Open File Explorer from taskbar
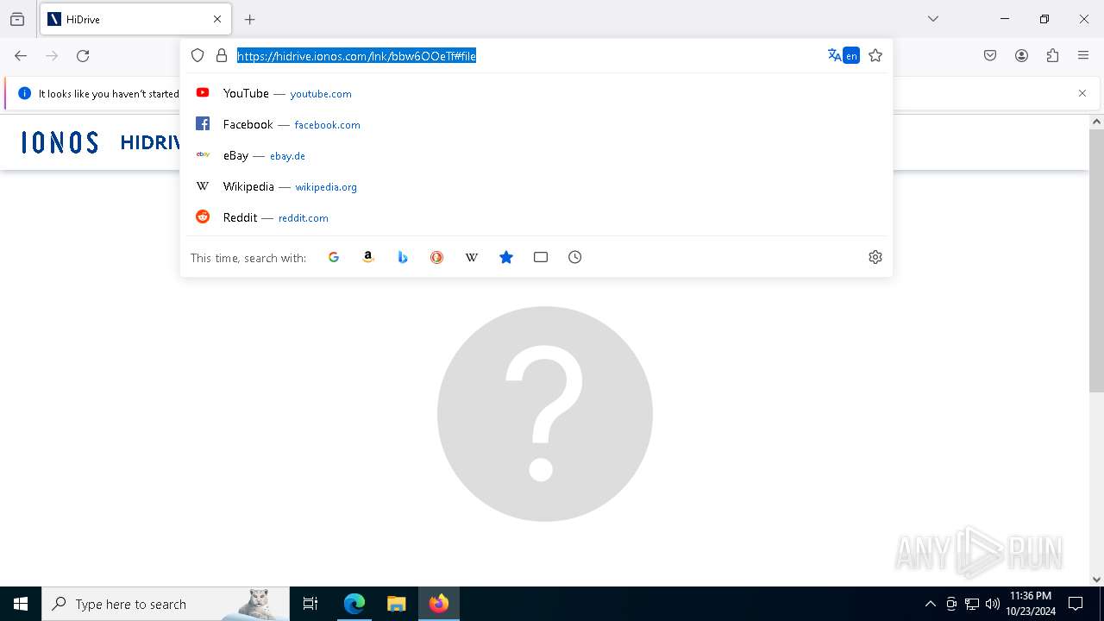Screen dimensions: 1104x621 (396, 604)
